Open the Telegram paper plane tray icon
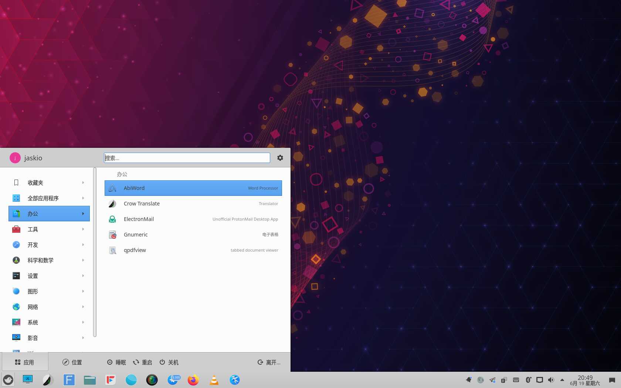 pos(492,380)
